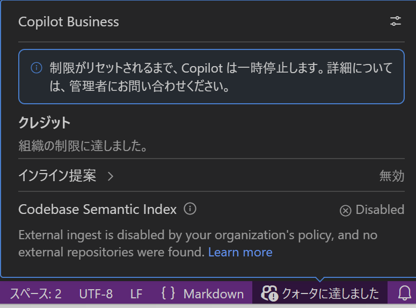Screen dimensions: 416x308
Task: Show Codebase Semantic Index info tooltip
Action: coord(190,209)
